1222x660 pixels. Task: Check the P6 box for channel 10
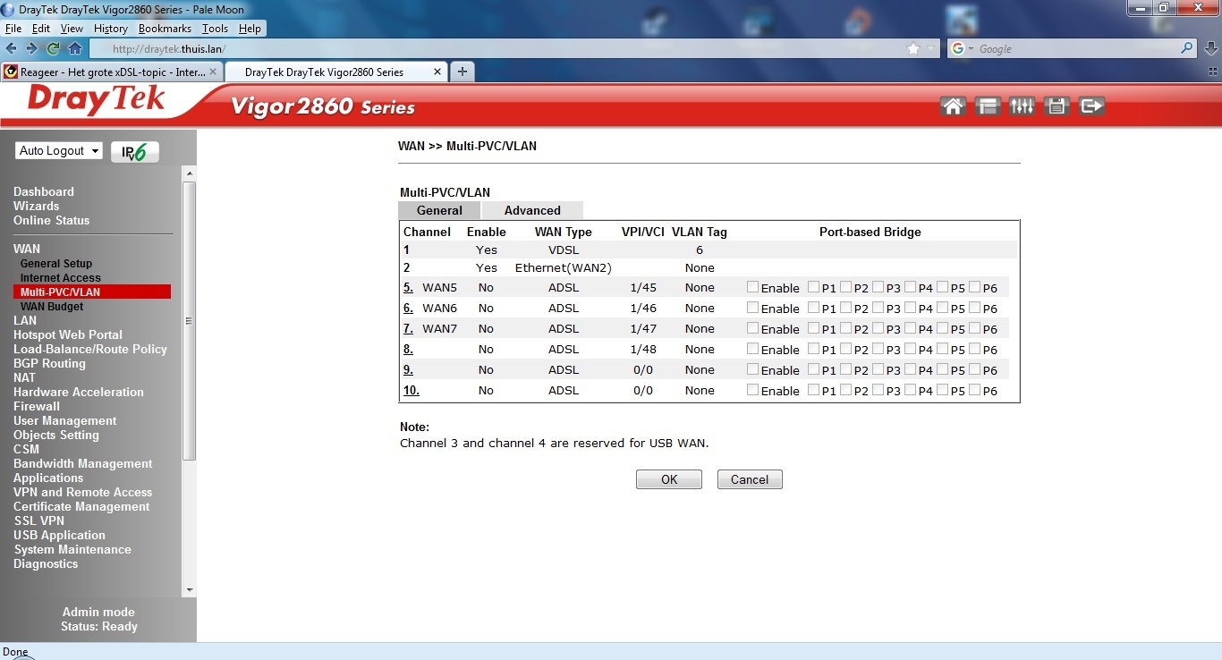[x=974, y=390]
